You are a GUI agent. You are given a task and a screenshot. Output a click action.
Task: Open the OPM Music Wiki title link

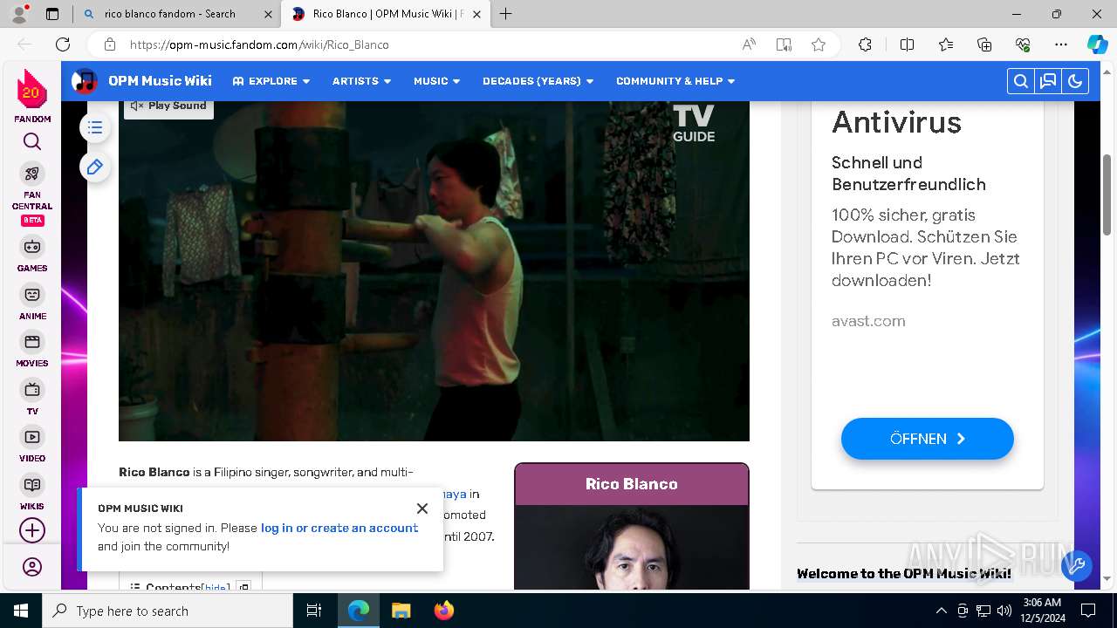click(160, 81)
